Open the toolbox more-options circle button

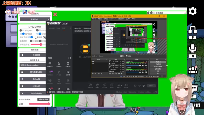click(69, 58)
